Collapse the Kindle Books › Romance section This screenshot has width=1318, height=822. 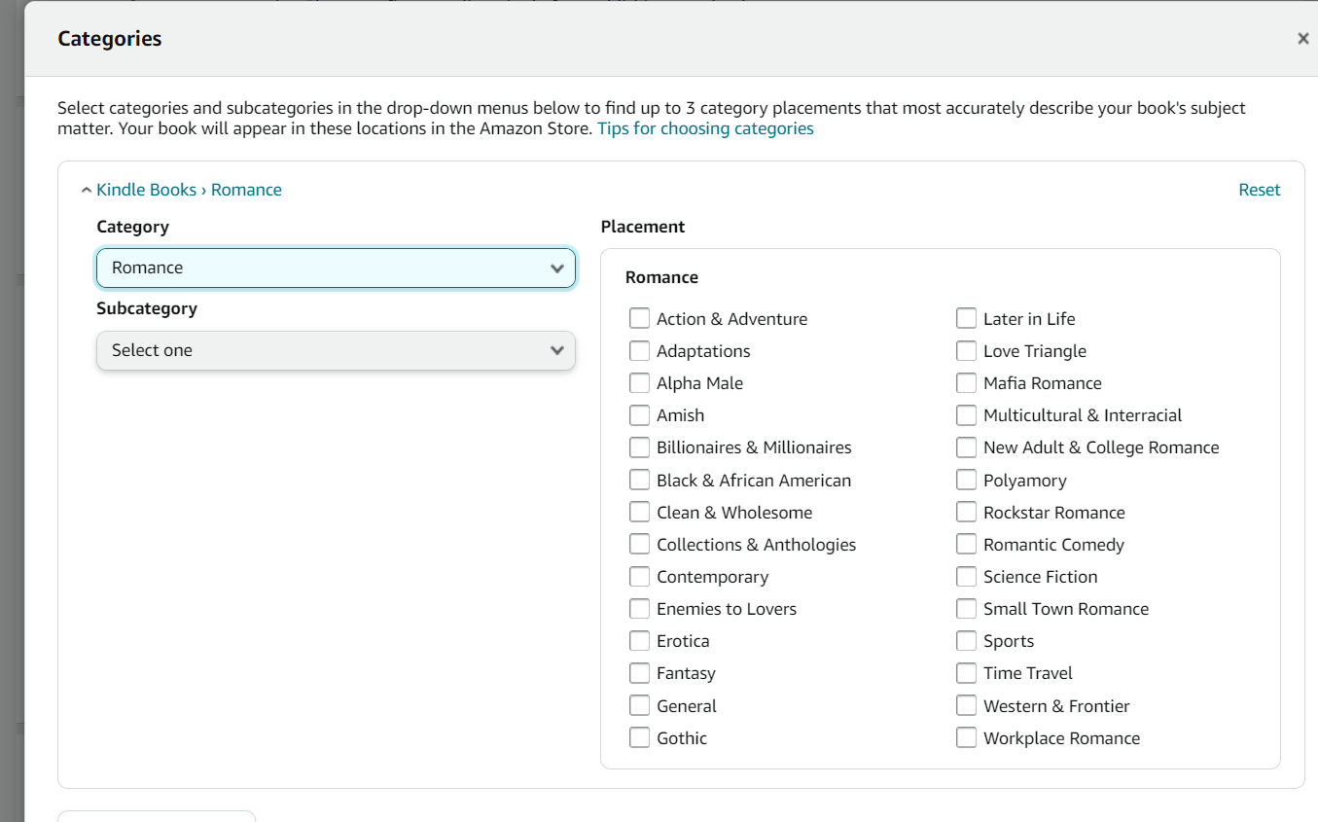(x=87, y=191)
